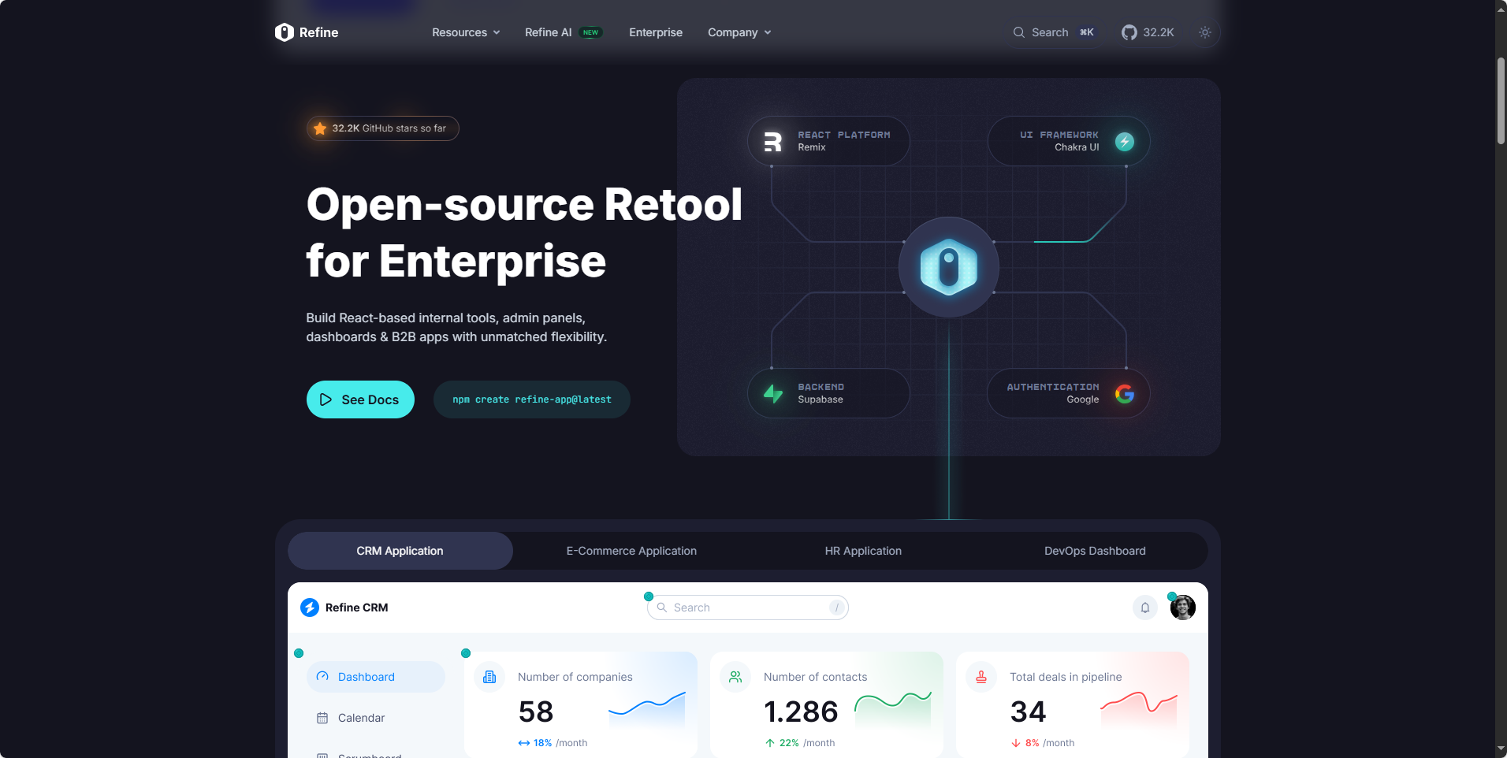Click the Chakra UI lightning icon

pos(1125,141)
